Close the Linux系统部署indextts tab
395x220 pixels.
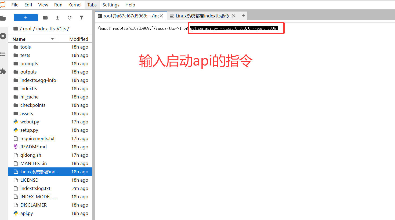point(234,16)
